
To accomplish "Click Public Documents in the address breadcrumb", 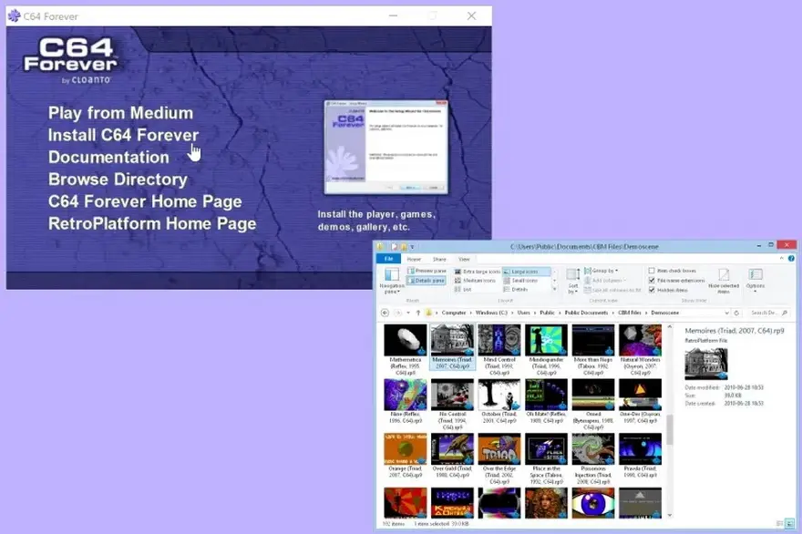I will click(586, 313).
